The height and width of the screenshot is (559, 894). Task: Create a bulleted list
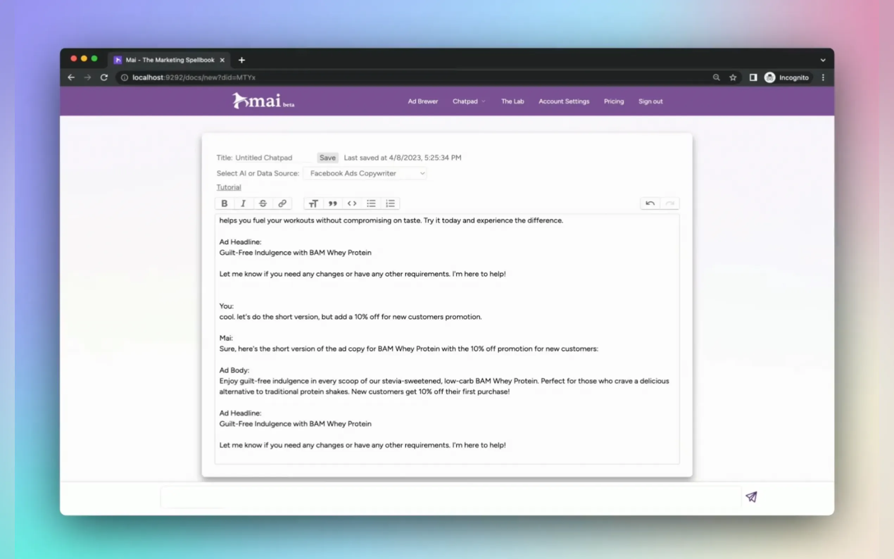[x=371, y=203]
